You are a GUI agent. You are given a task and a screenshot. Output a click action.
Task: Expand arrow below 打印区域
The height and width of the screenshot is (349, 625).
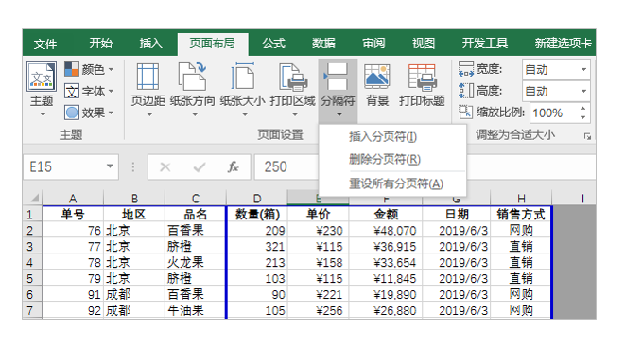(x=295, y=114)
